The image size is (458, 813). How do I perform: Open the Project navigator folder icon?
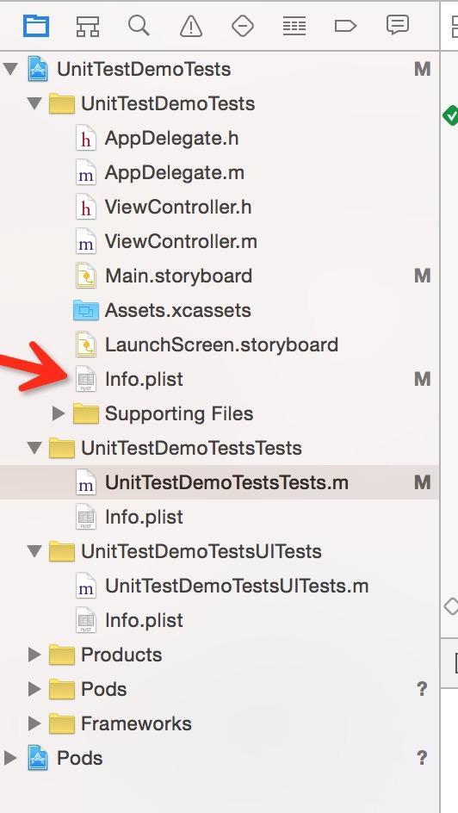point(36,26)
